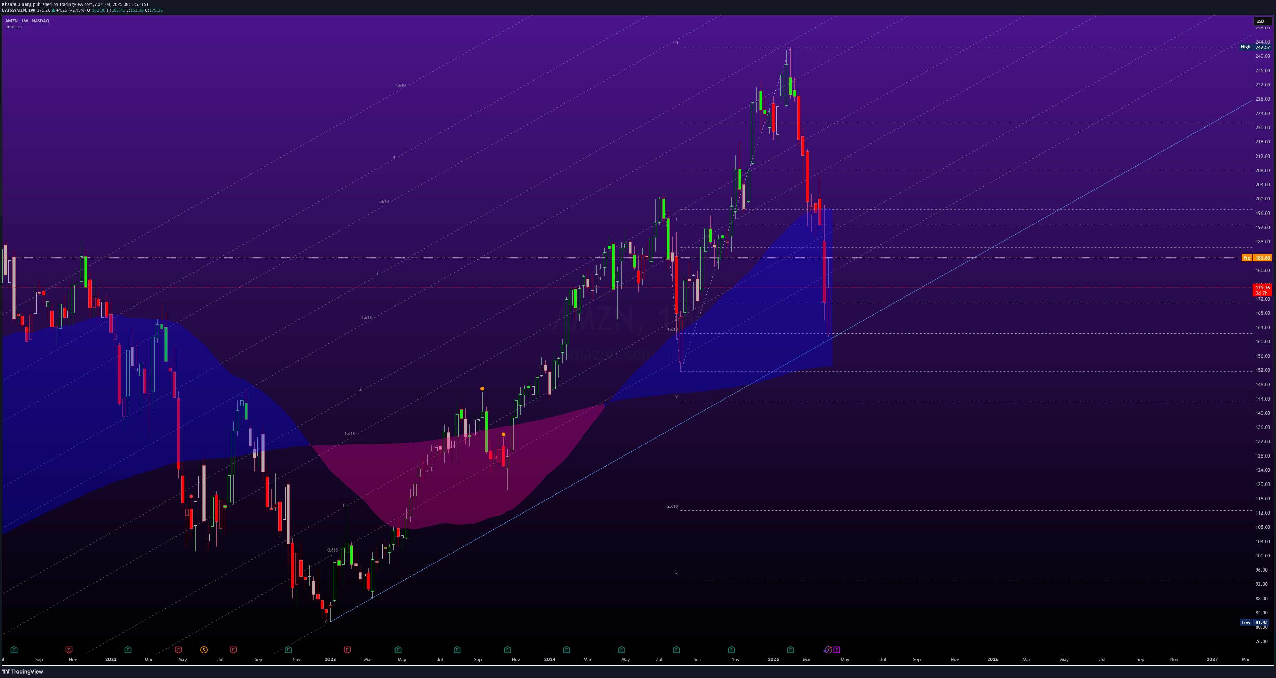The image size is (1276, 678).
Task: Click the AMZN · 1W · NASDAQ symbol legend
Action: point(27,21)
